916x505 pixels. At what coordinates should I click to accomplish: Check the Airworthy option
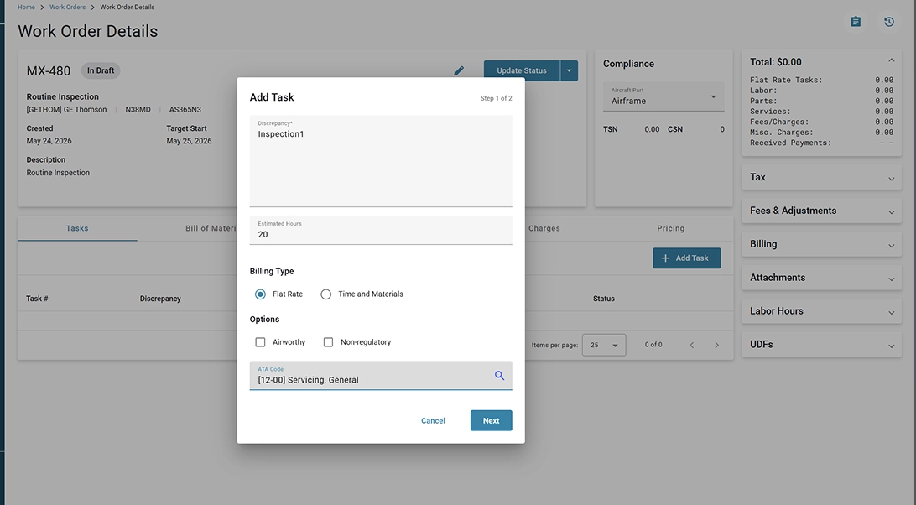[x=261, y=342]
